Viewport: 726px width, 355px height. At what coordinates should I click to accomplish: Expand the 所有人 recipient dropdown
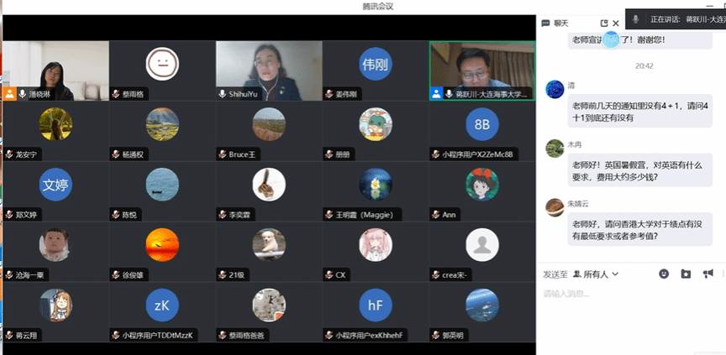(x=596, y=274)
